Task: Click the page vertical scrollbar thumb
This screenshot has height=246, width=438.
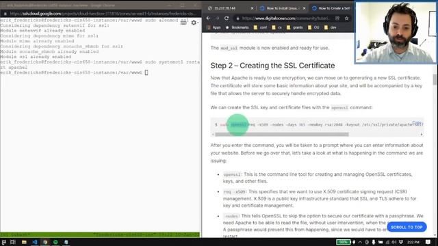Action: 435,79
